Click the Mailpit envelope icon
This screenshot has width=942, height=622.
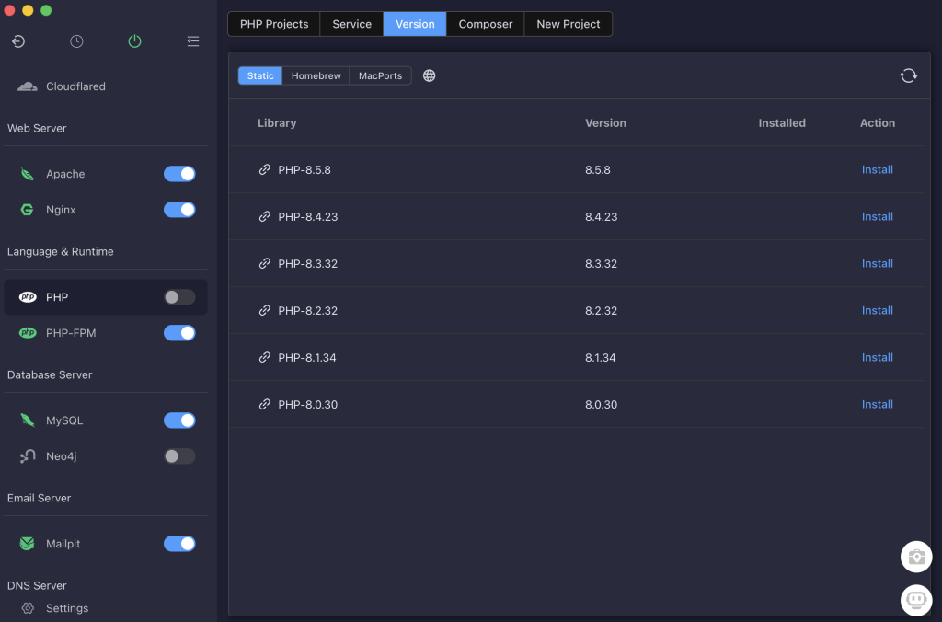[x=27, y=544]
